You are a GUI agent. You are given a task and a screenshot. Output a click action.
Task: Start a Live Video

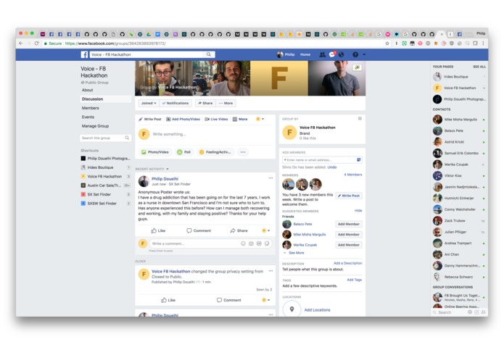point(216,119)
